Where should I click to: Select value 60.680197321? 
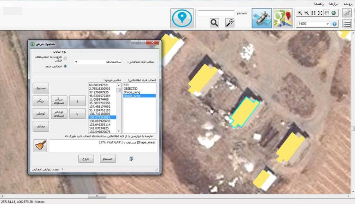(102, 85)
